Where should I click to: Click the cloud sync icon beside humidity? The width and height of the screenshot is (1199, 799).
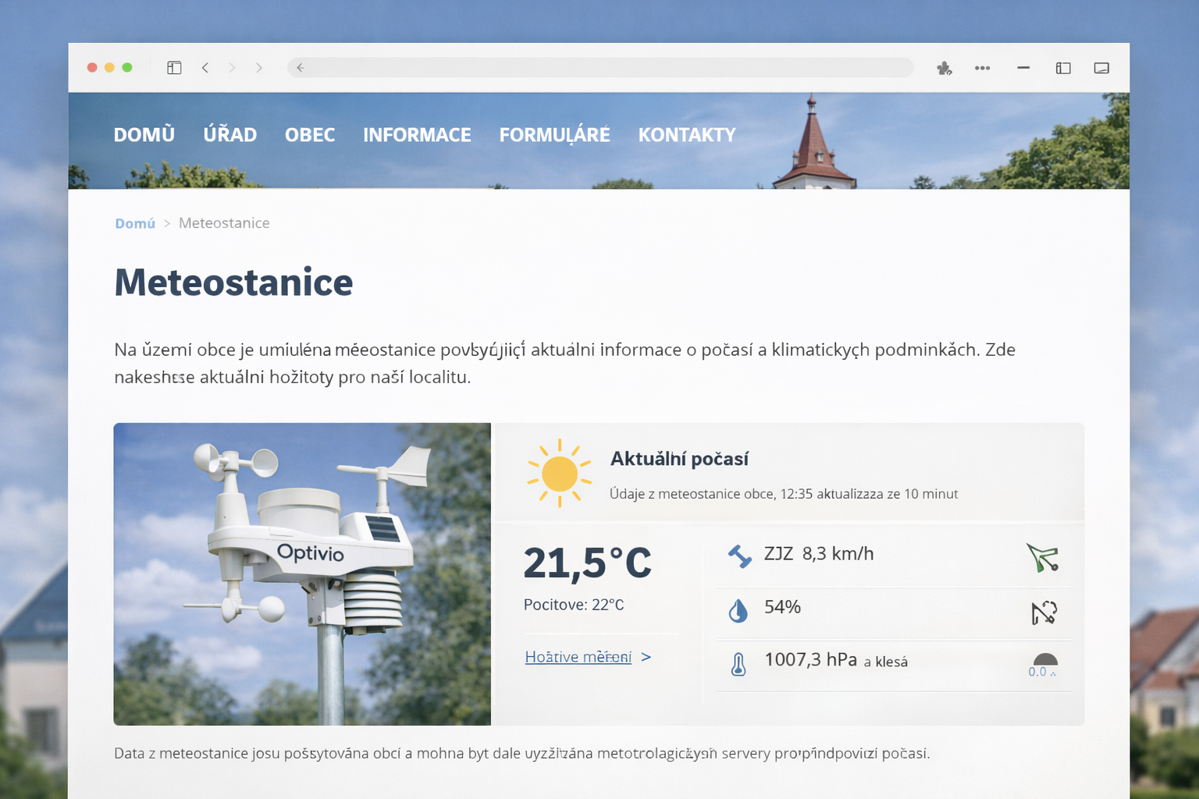[x=1044, y=613]
